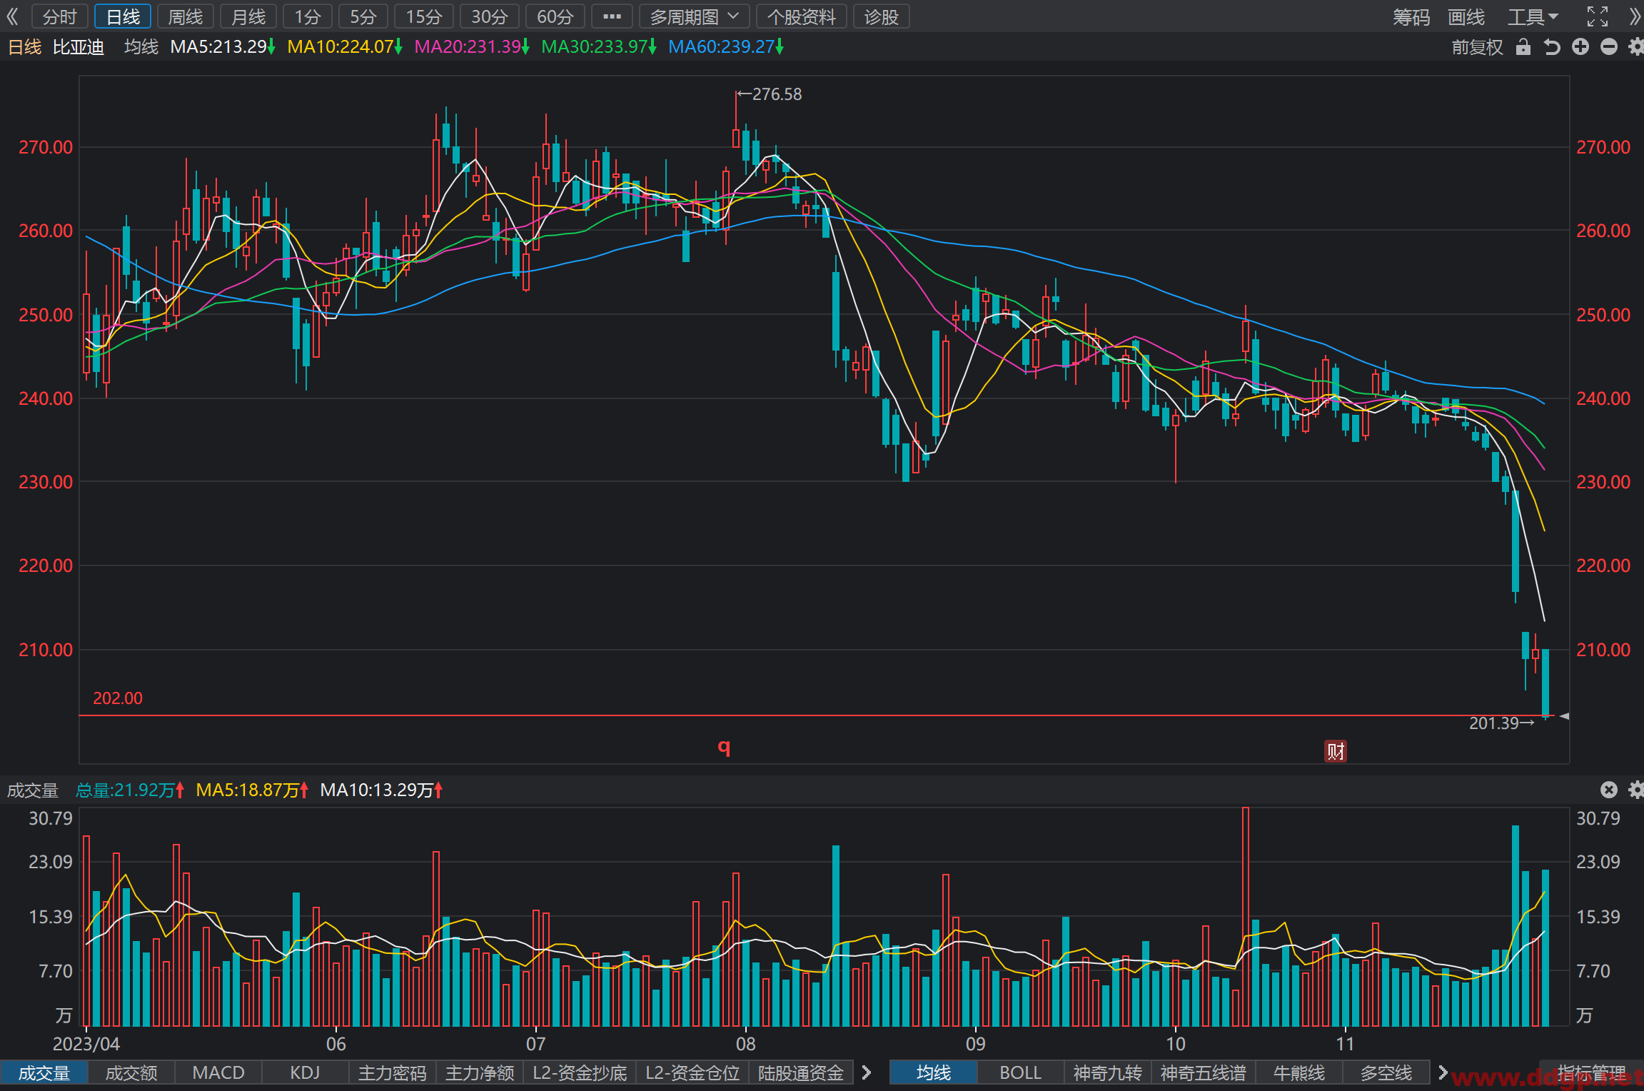The height and width of the screenshot is (1091, 1644).
Task: Click the 财 financial report marker
Action: pyautogui.click(x=1336, y=750)
